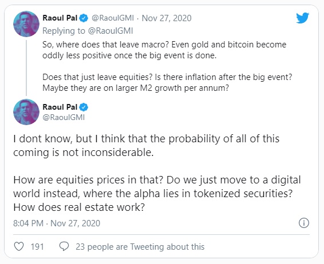The image size is (324, 264).
Task: Click the Twitter bird logo
Action: 302,18
